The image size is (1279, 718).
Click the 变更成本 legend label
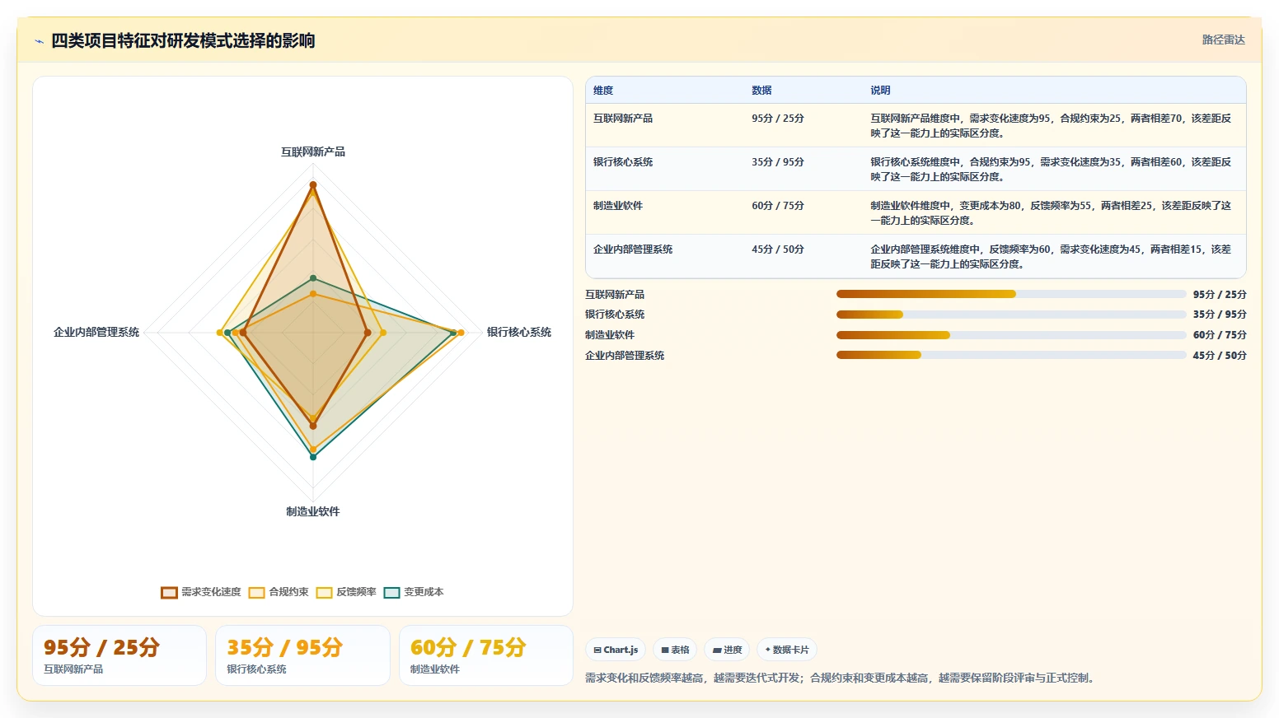[424, 592]
